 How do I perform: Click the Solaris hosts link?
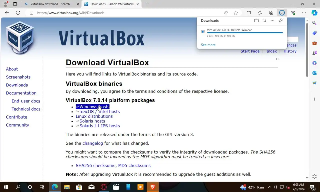(x=90, y=121)
